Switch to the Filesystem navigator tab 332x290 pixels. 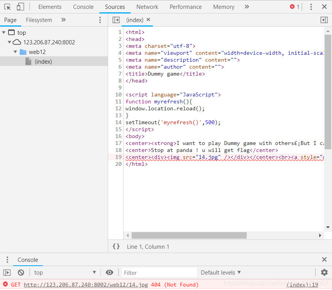point(39,20)
